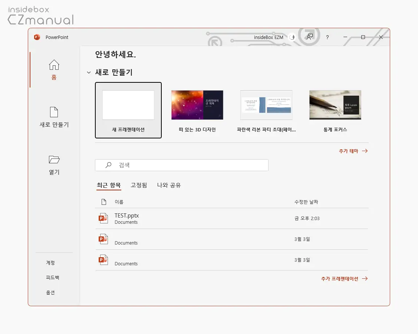
Task: Open the 새로 만들기 sidebar page
Action: point(54,117)
